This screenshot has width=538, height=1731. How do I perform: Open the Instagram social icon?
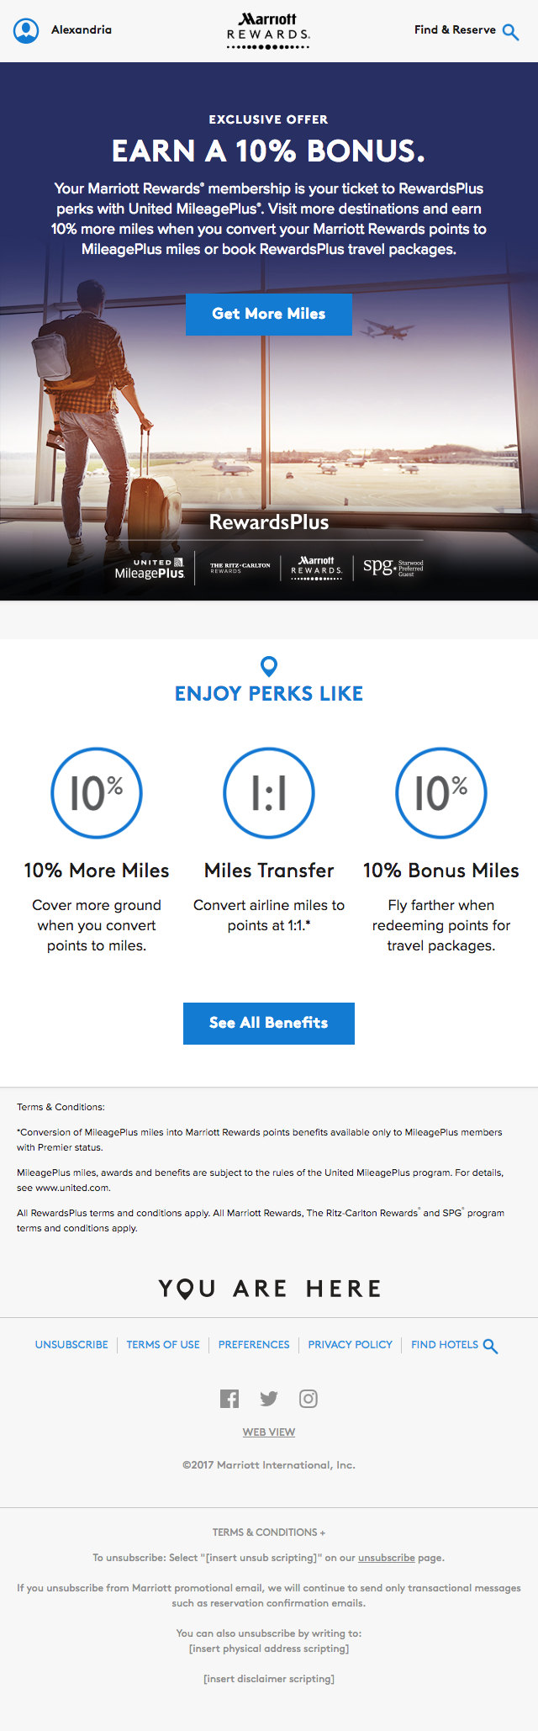(309, 1399)
